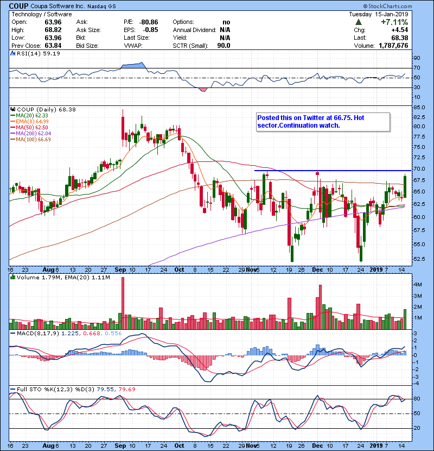
Task: Click the stochastic %D value 79.69
Action: tap(126, 389)
